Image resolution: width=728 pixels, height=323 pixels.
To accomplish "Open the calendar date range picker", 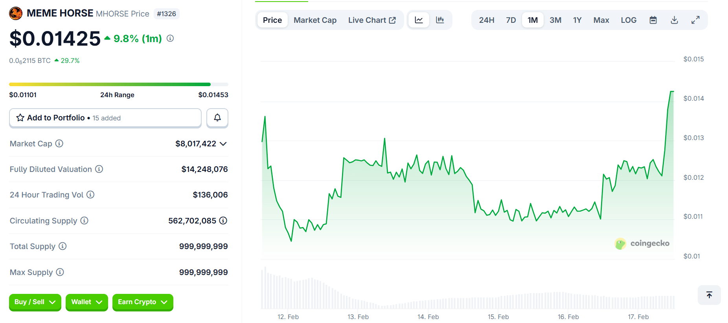I will click(x=653, y=20).
